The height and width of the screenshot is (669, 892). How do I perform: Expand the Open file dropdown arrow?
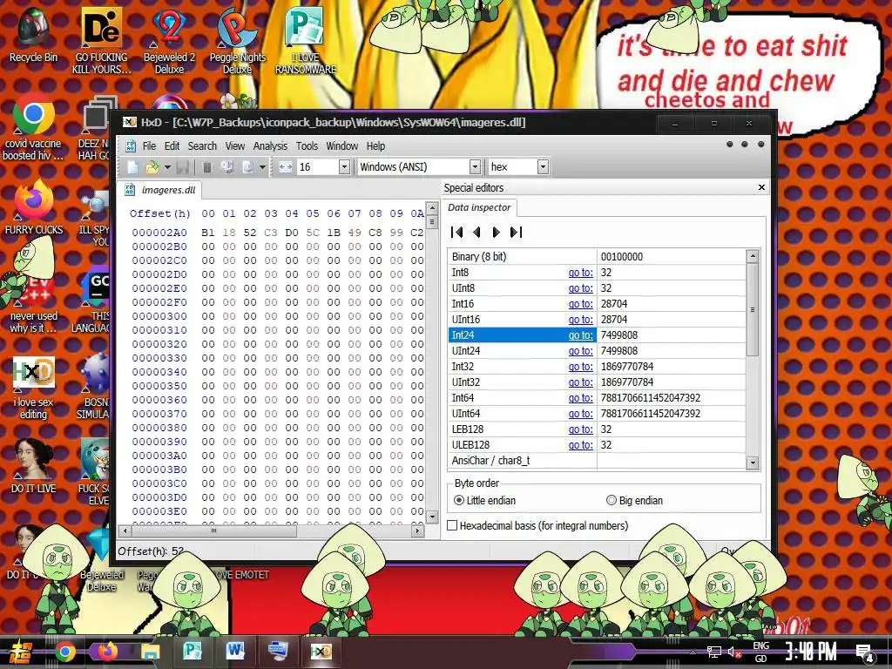point(167,167)
